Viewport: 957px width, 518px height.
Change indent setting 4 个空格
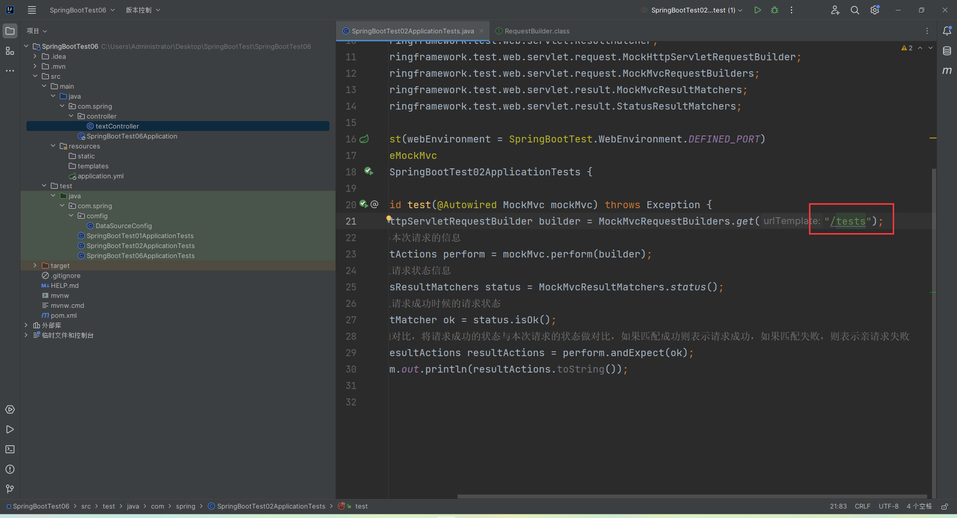(x=919, y=507)
